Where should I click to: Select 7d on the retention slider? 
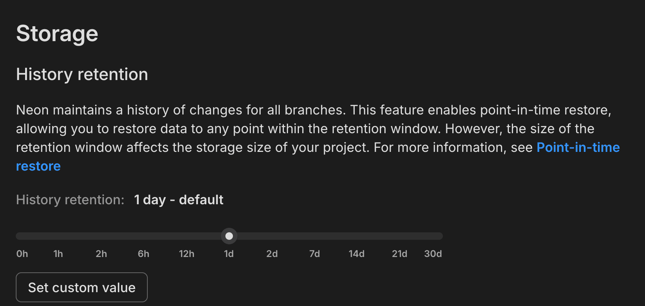coord(315,236)
